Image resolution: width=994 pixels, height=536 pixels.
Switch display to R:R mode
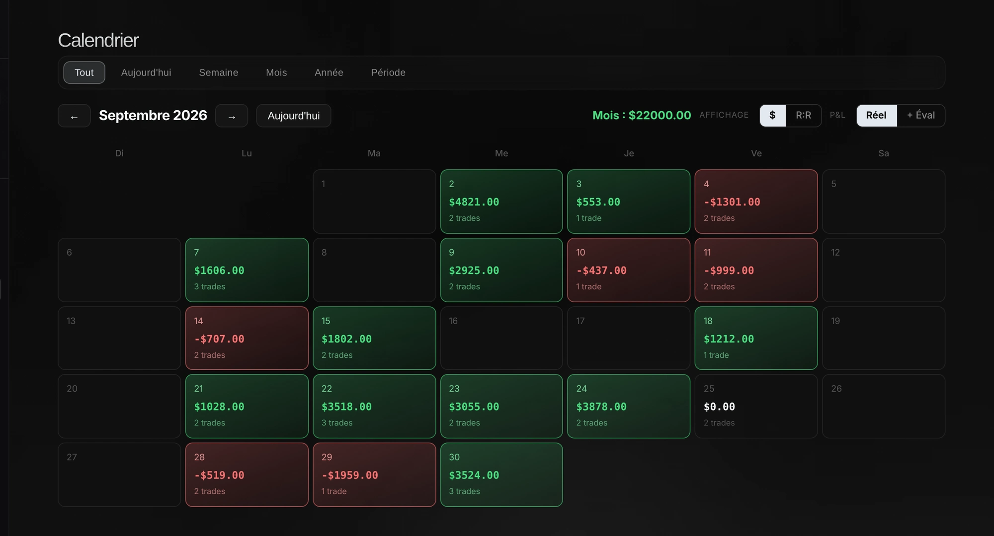(803, 115)
